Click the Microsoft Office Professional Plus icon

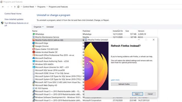click(34, 55)
